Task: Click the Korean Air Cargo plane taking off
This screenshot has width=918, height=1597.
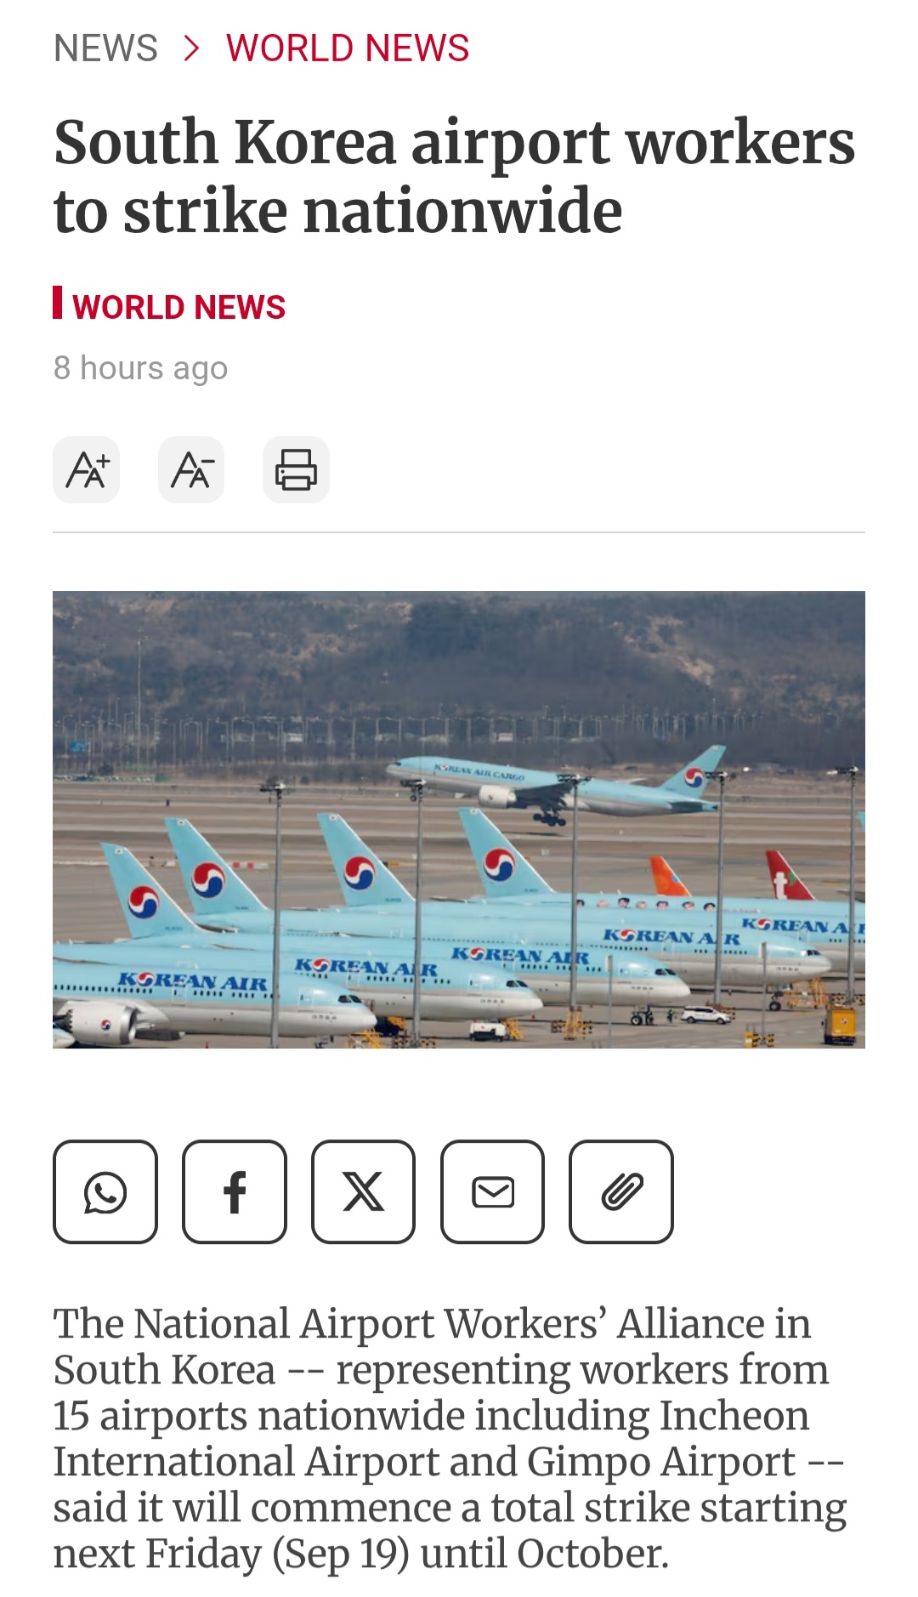Action: click(557, 784)
